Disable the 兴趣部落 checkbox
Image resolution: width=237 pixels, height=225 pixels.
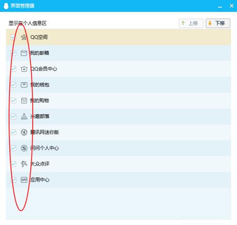[x=13, y=117]
